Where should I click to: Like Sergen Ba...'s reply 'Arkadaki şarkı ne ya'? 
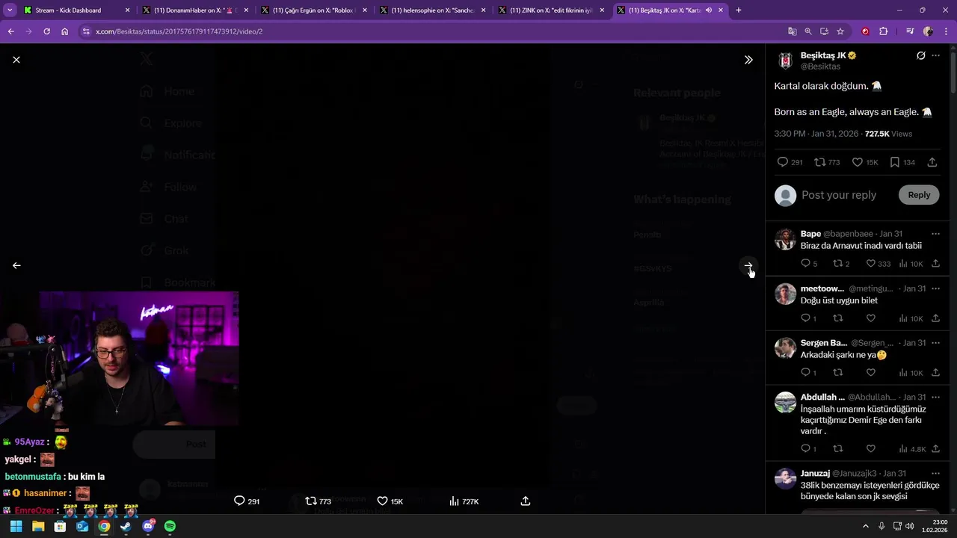click(870, 373)
